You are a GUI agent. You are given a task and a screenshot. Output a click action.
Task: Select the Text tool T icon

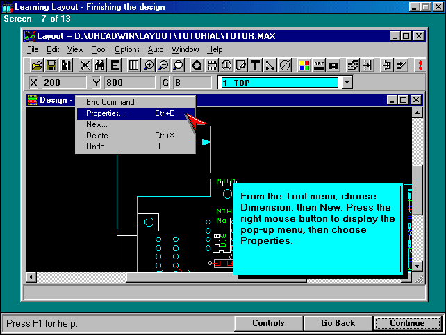click(x=255, y=65)
